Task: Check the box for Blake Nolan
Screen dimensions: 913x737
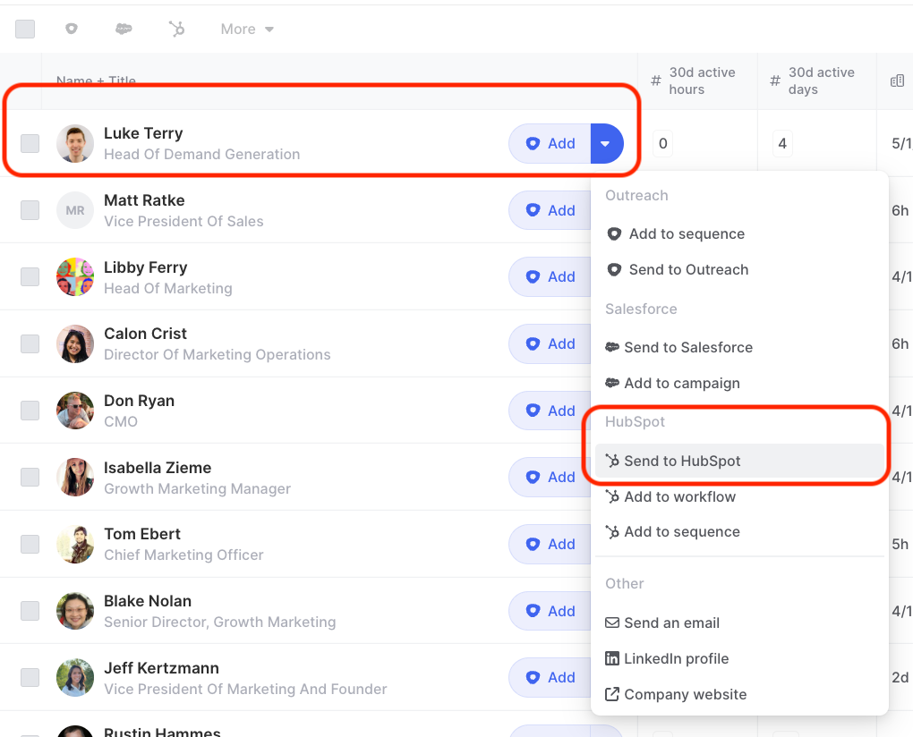Action: [x=30, y=611]
